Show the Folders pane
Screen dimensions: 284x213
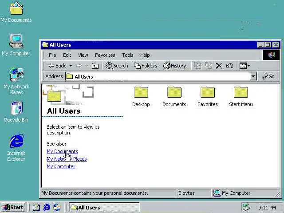[146, 66]
